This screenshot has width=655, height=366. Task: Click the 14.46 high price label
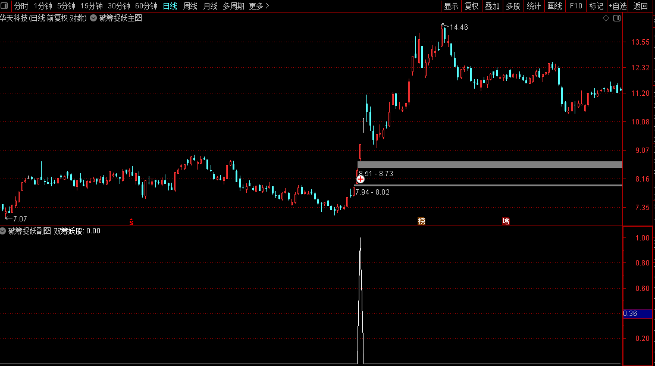tap(459, 27)
